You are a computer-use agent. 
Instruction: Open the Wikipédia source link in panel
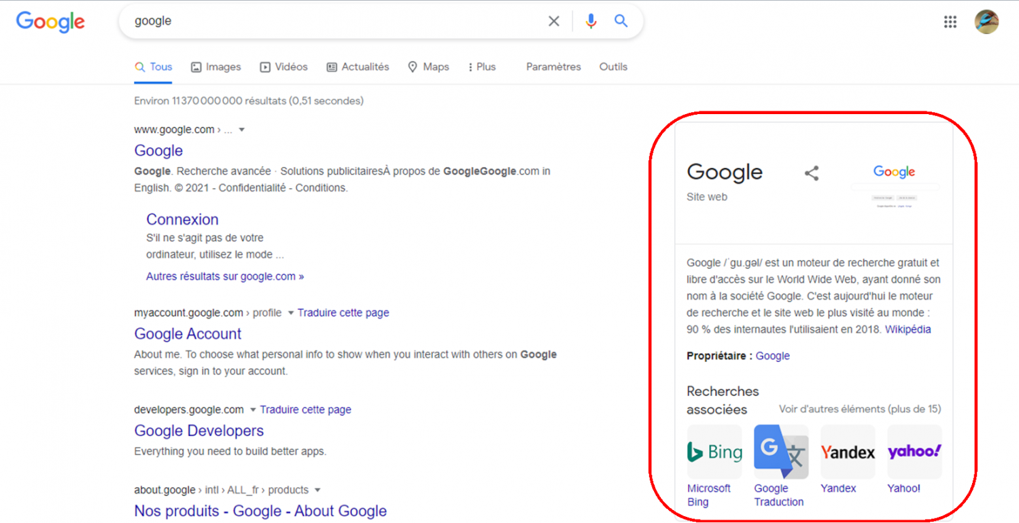[908, 329]
